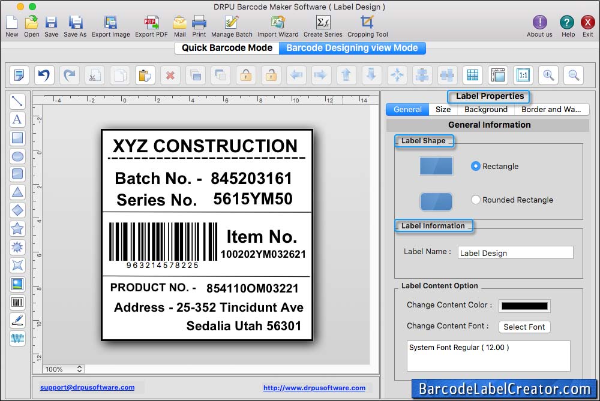Select the Diamond shape tool
This screenshot has height=401, width=600.
pos(17,210)
